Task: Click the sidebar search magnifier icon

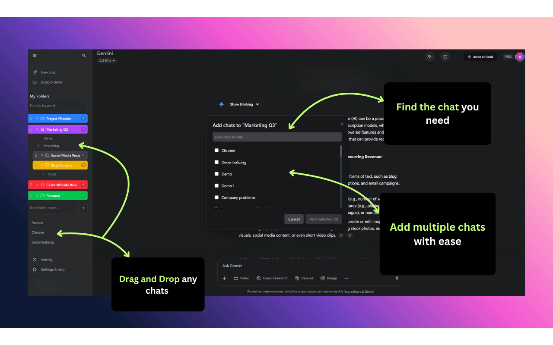Action: [84, 56]
